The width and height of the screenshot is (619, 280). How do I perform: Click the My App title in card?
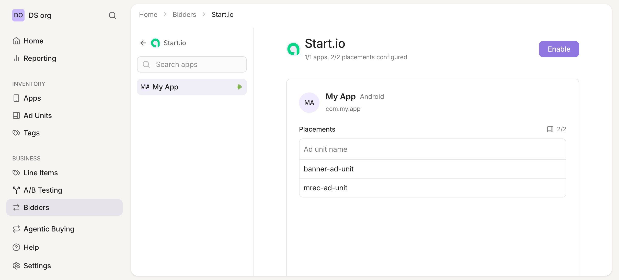[341, 97]
